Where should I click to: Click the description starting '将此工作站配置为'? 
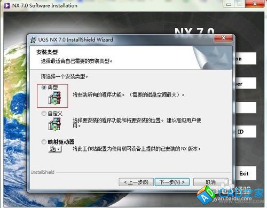tap(137, 149)
